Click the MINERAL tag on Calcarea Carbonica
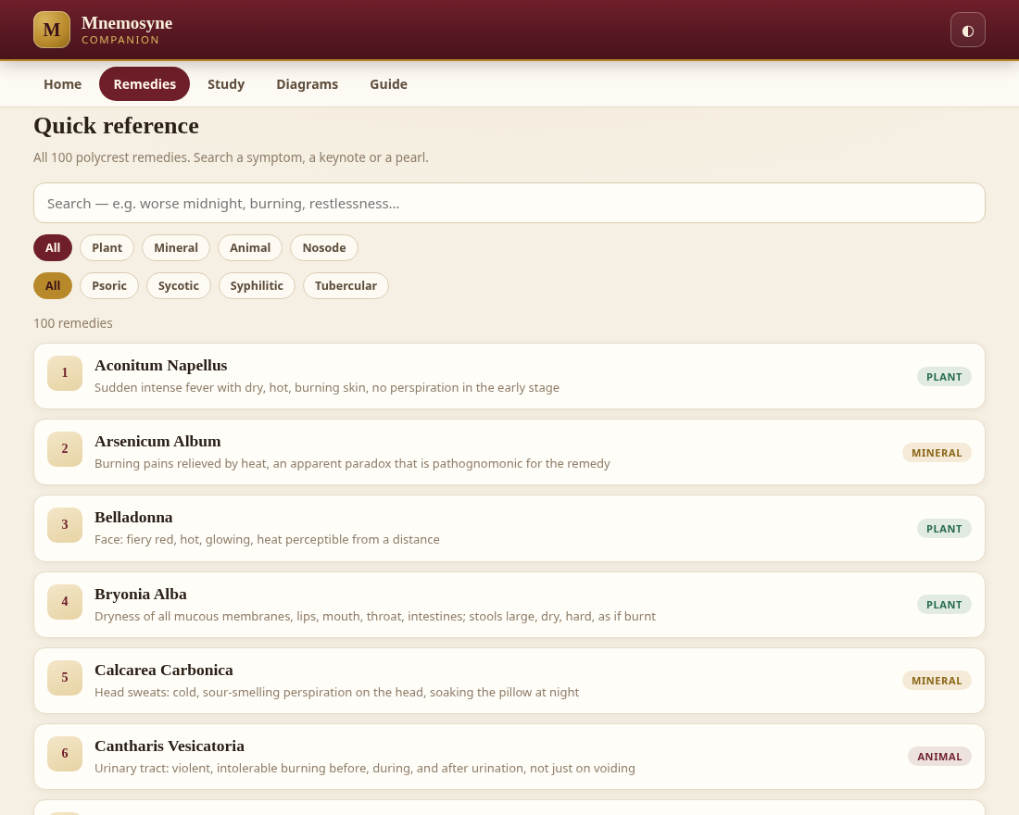 pyautogui.click(x=937, y=681)
